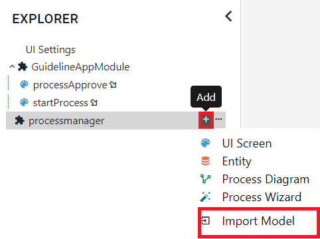Choose Process Diagram from the Add menu
Image resolution: width=320 pixels, height=239 pixels.
click(266, 179)
